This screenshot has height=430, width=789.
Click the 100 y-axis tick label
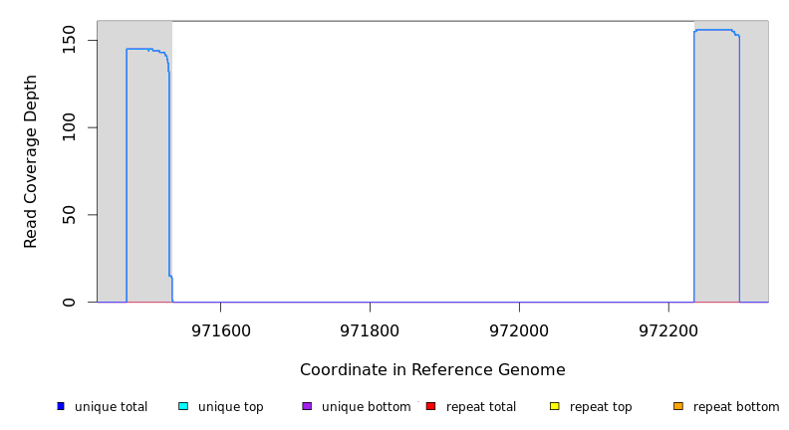click(x=69, y=127)
